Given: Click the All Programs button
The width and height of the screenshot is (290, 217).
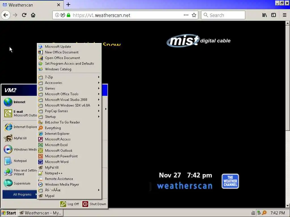Looking at the screenshot, I should pyautogui.click(x=20, y=194).
